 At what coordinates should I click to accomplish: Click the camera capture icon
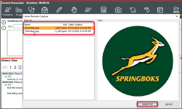(x=118, y=10)
